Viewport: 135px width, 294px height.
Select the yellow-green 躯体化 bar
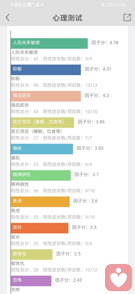point(31,254)
